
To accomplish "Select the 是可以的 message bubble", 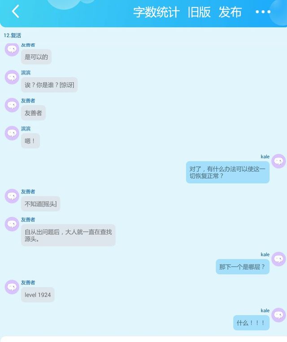I will click(36, 57).
